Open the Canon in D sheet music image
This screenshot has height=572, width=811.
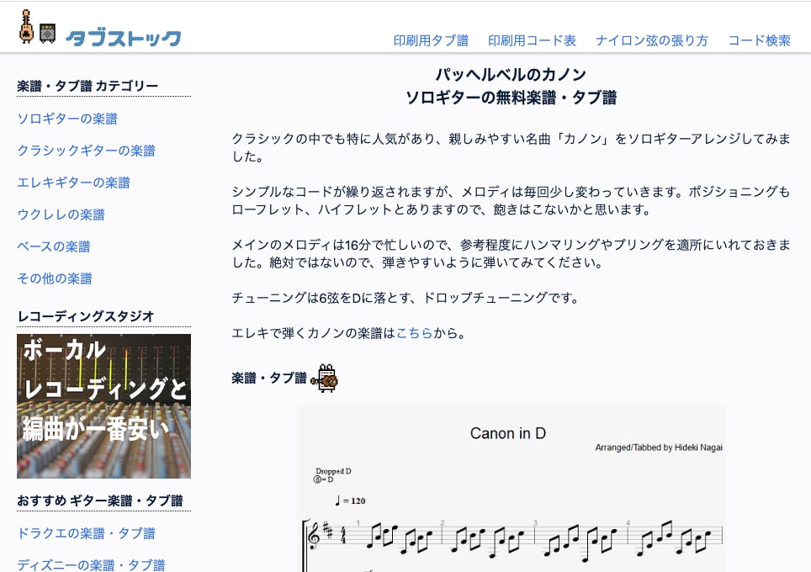click(x=512, y=488)
